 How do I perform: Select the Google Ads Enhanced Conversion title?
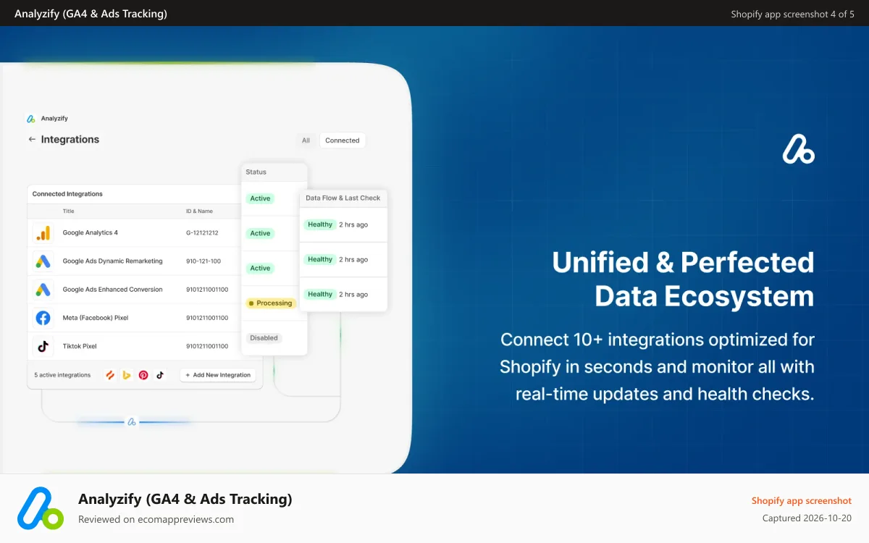(112, 290)
